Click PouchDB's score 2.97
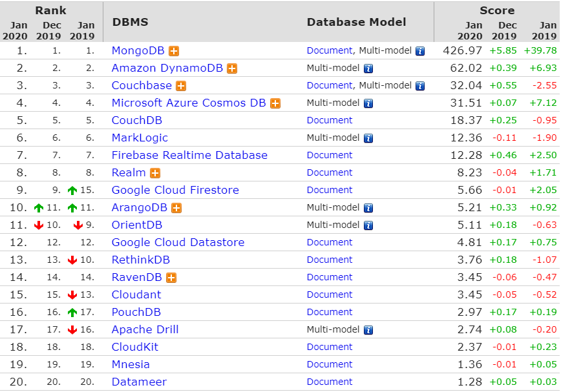The height and width of the screenshot is (392, 561). (x=470, y=313)
